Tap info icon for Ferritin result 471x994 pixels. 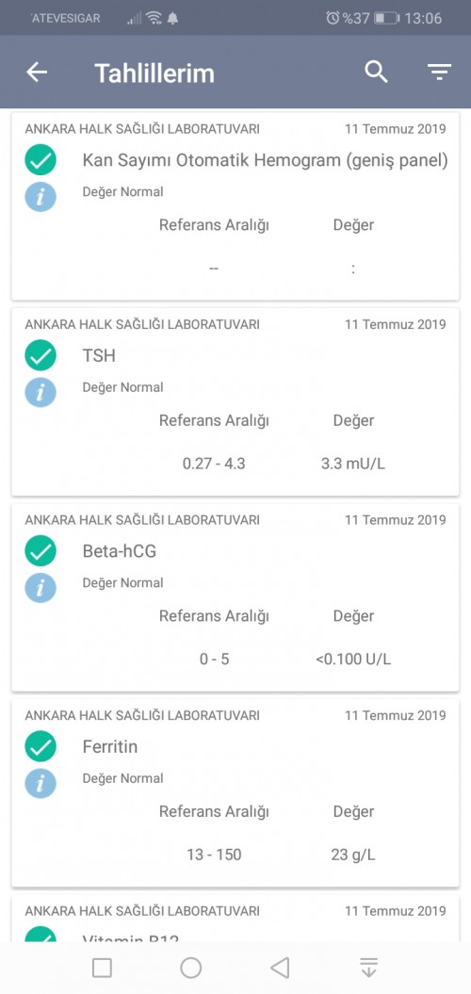click(41, 784)
